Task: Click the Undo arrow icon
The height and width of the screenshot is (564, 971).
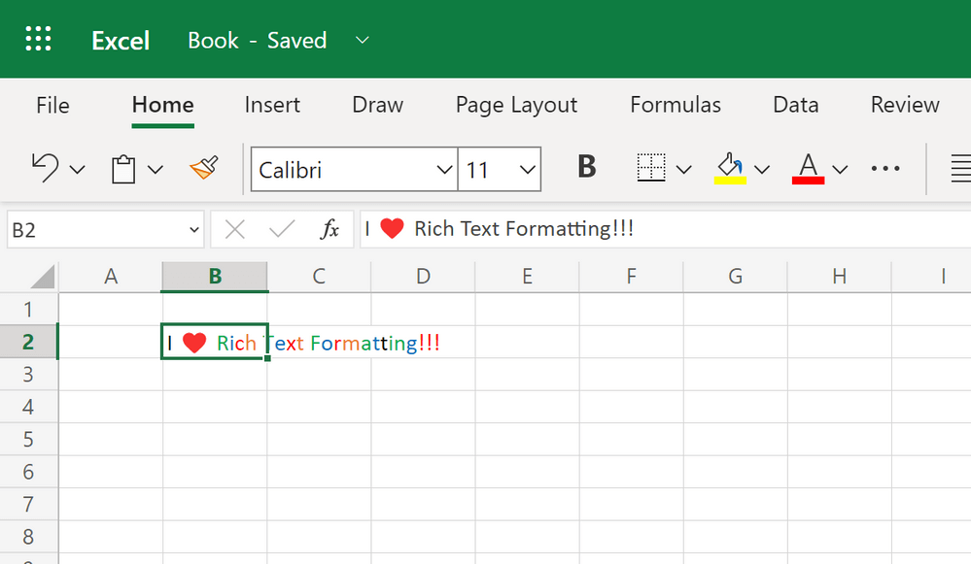Action: click(x=45, y=168)
